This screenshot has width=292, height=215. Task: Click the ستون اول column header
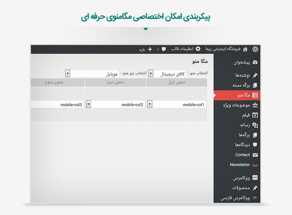177,82
